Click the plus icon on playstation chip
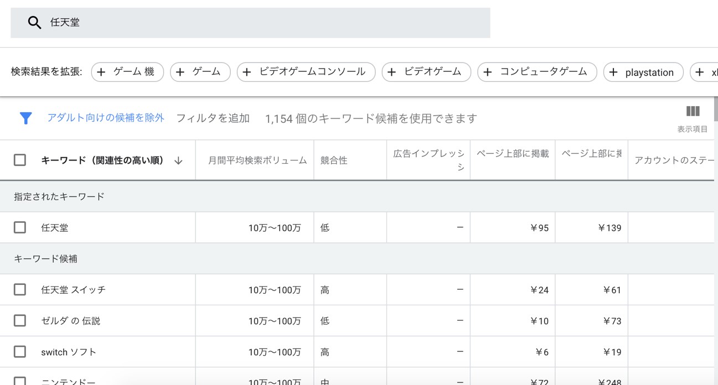The height and width of the screenshot is (385, 718). (x=613, y=72)
